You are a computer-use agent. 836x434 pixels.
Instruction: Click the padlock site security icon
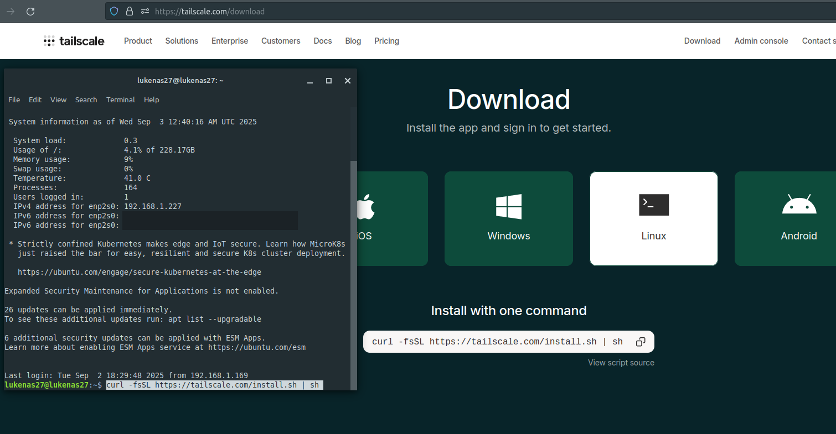coord(130,11)
